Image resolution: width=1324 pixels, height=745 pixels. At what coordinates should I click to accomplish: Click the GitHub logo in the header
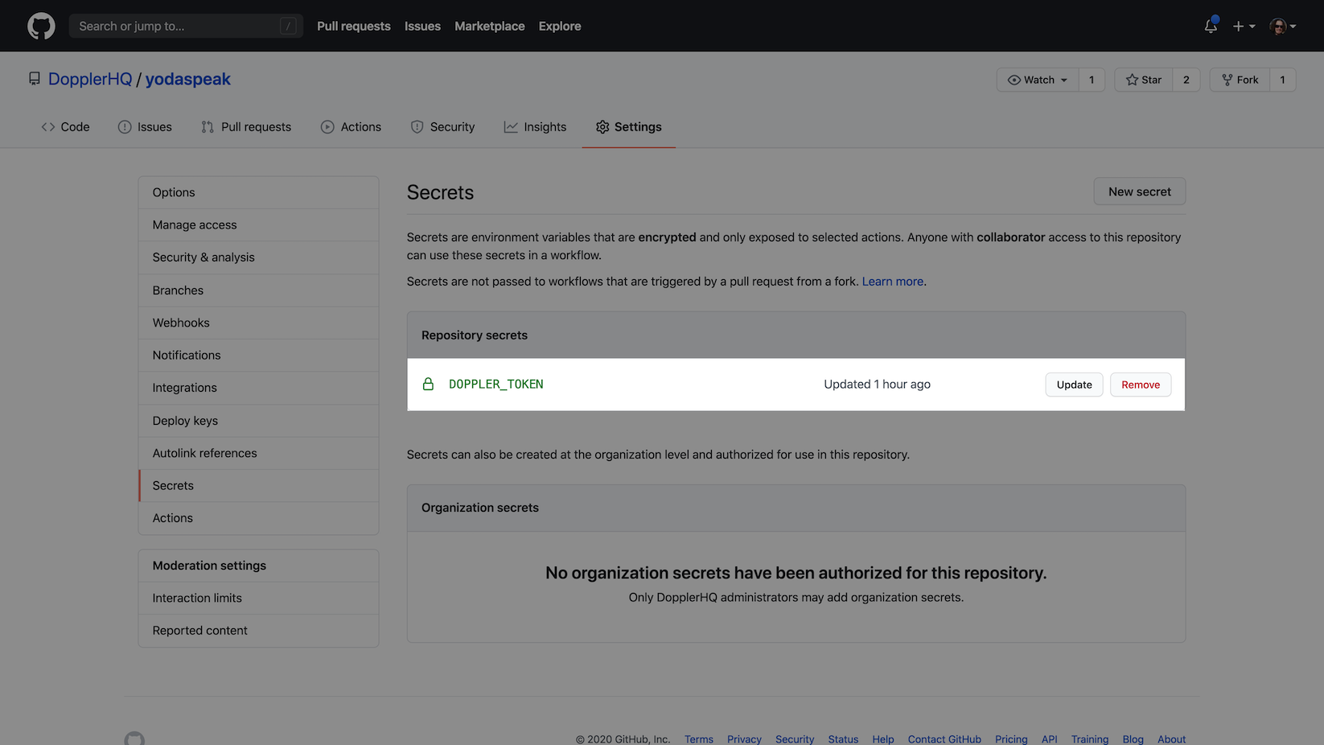[x=41, y=26]
